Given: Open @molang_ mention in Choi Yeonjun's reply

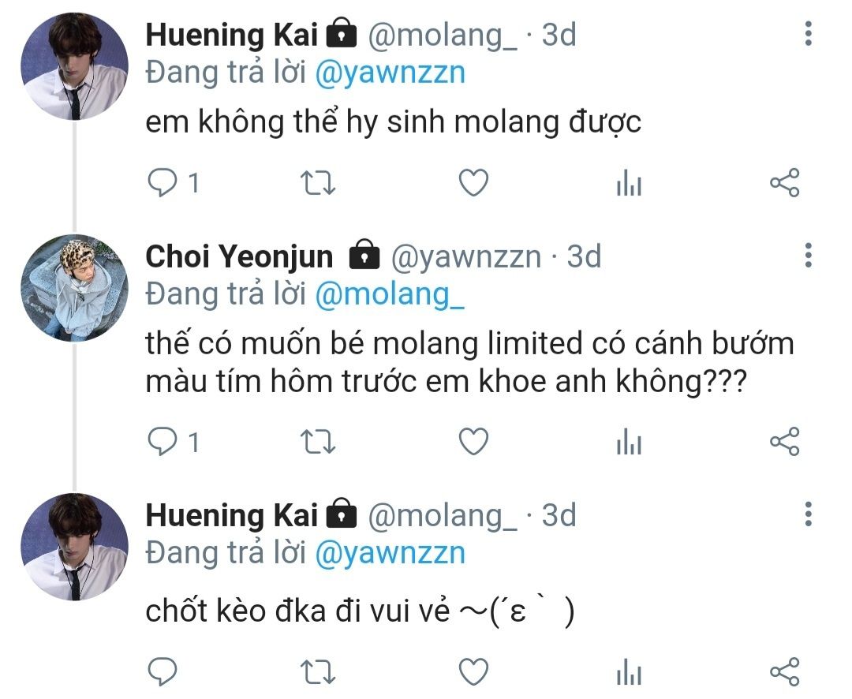Looking at the screenshot, I should click(x=390, y=294).
